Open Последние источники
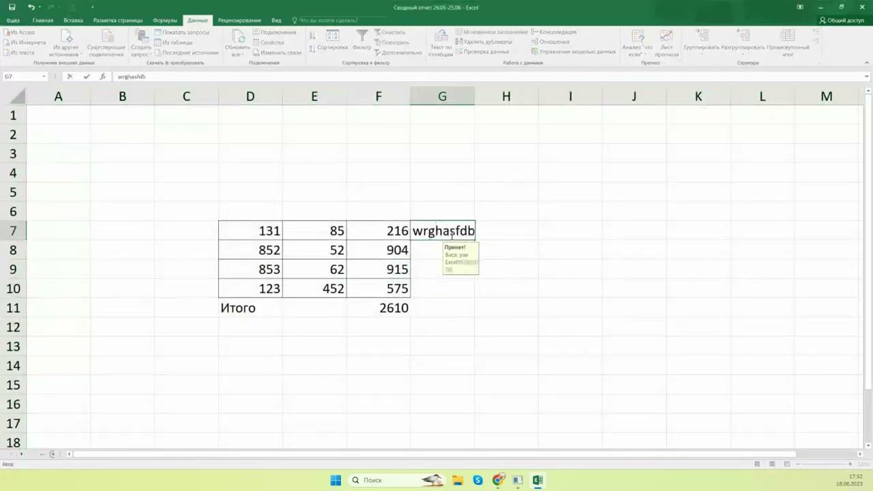The height and width of the screenshot is (491, 873). [186, 53]
